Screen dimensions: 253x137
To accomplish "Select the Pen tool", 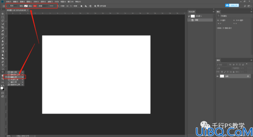I will point(3,62).
